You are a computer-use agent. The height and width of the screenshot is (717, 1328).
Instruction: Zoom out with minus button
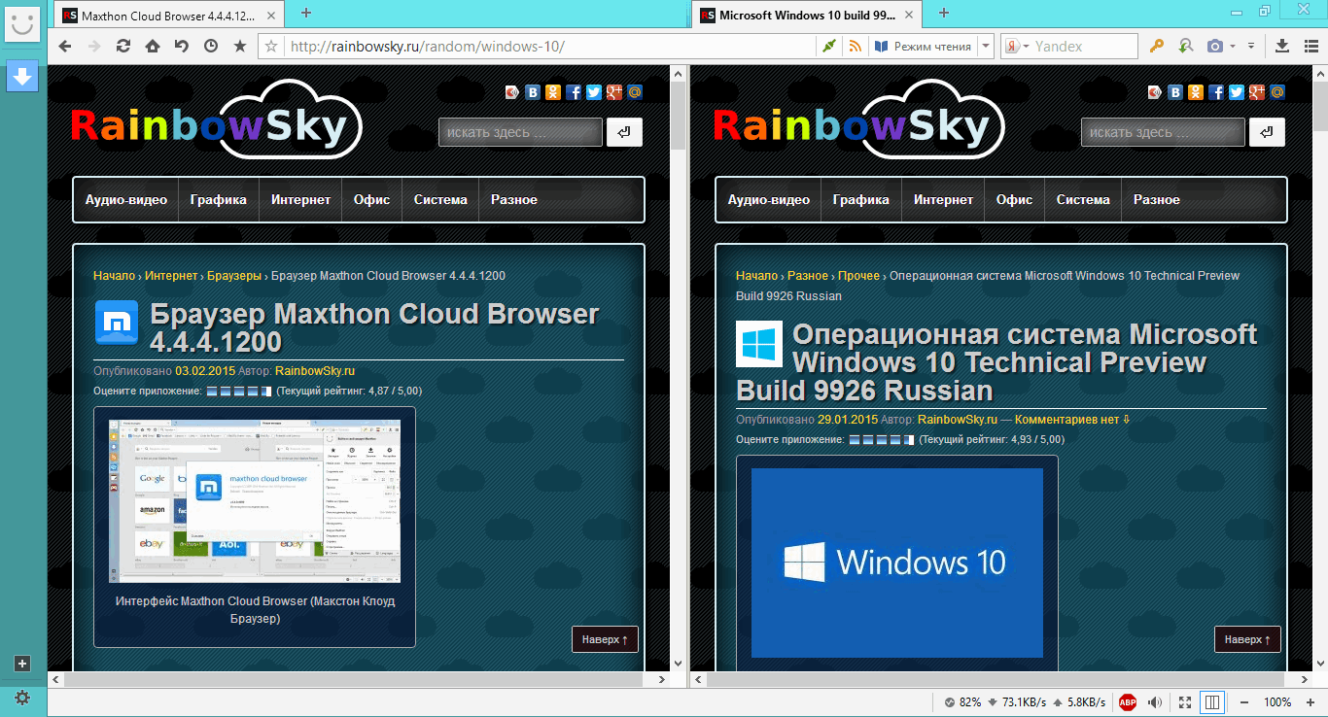point(1244,701)
